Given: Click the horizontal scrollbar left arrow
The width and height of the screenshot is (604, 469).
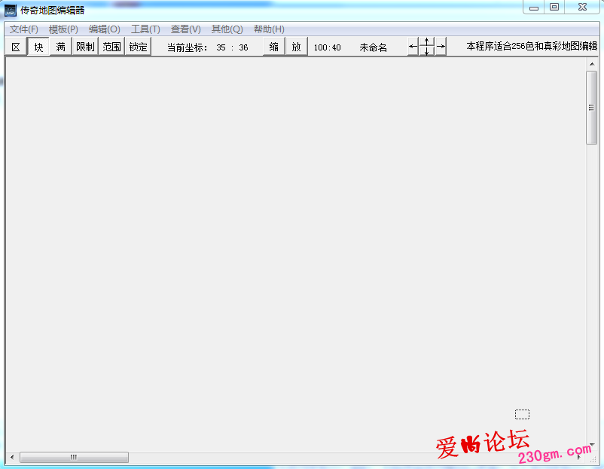Looking at the screenshot, I should [12, 457].
